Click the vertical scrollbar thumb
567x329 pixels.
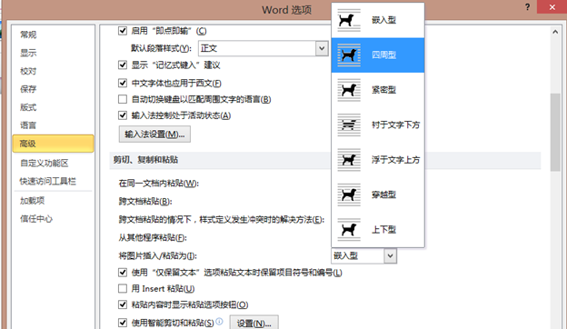555,132
